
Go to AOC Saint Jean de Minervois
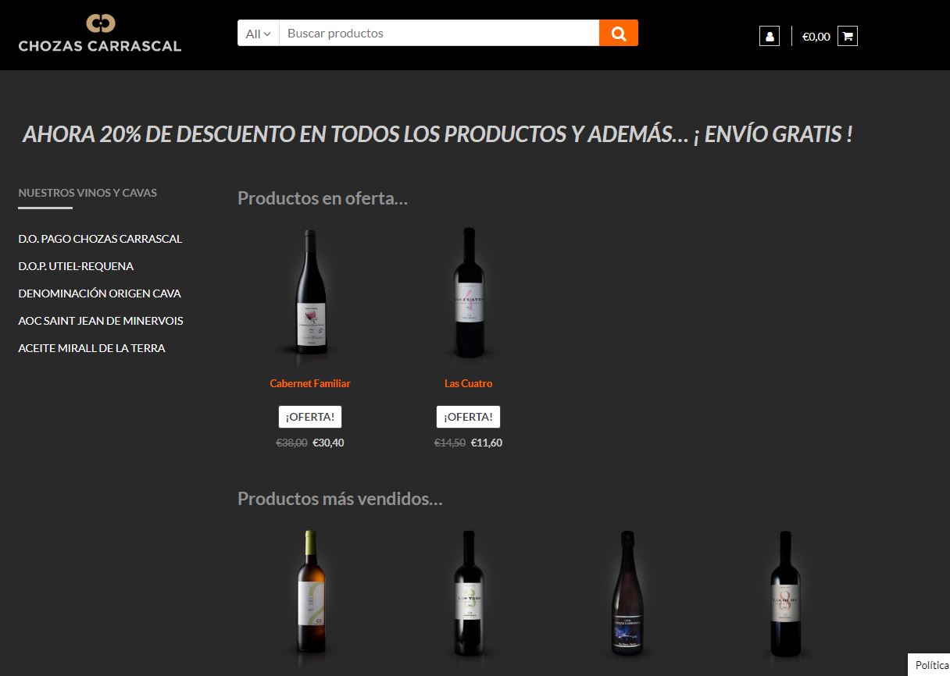(101, 321)
